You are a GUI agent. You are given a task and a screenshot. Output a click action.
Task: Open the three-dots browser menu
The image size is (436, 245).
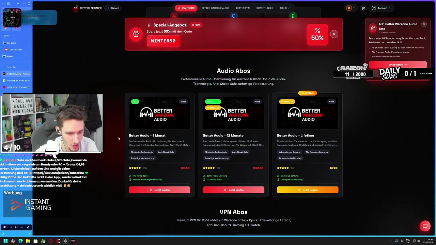tap(3, 3)
